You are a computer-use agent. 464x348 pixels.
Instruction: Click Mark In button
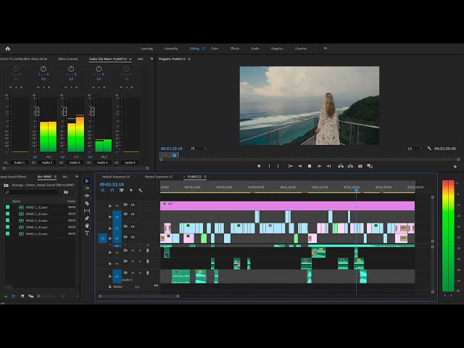(269, 166)
